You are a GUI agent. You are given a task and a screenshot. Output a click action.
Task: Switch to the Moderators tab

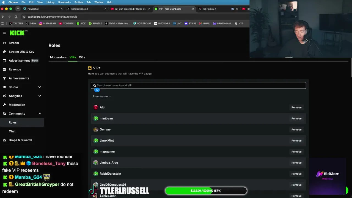tap(58, 57)
